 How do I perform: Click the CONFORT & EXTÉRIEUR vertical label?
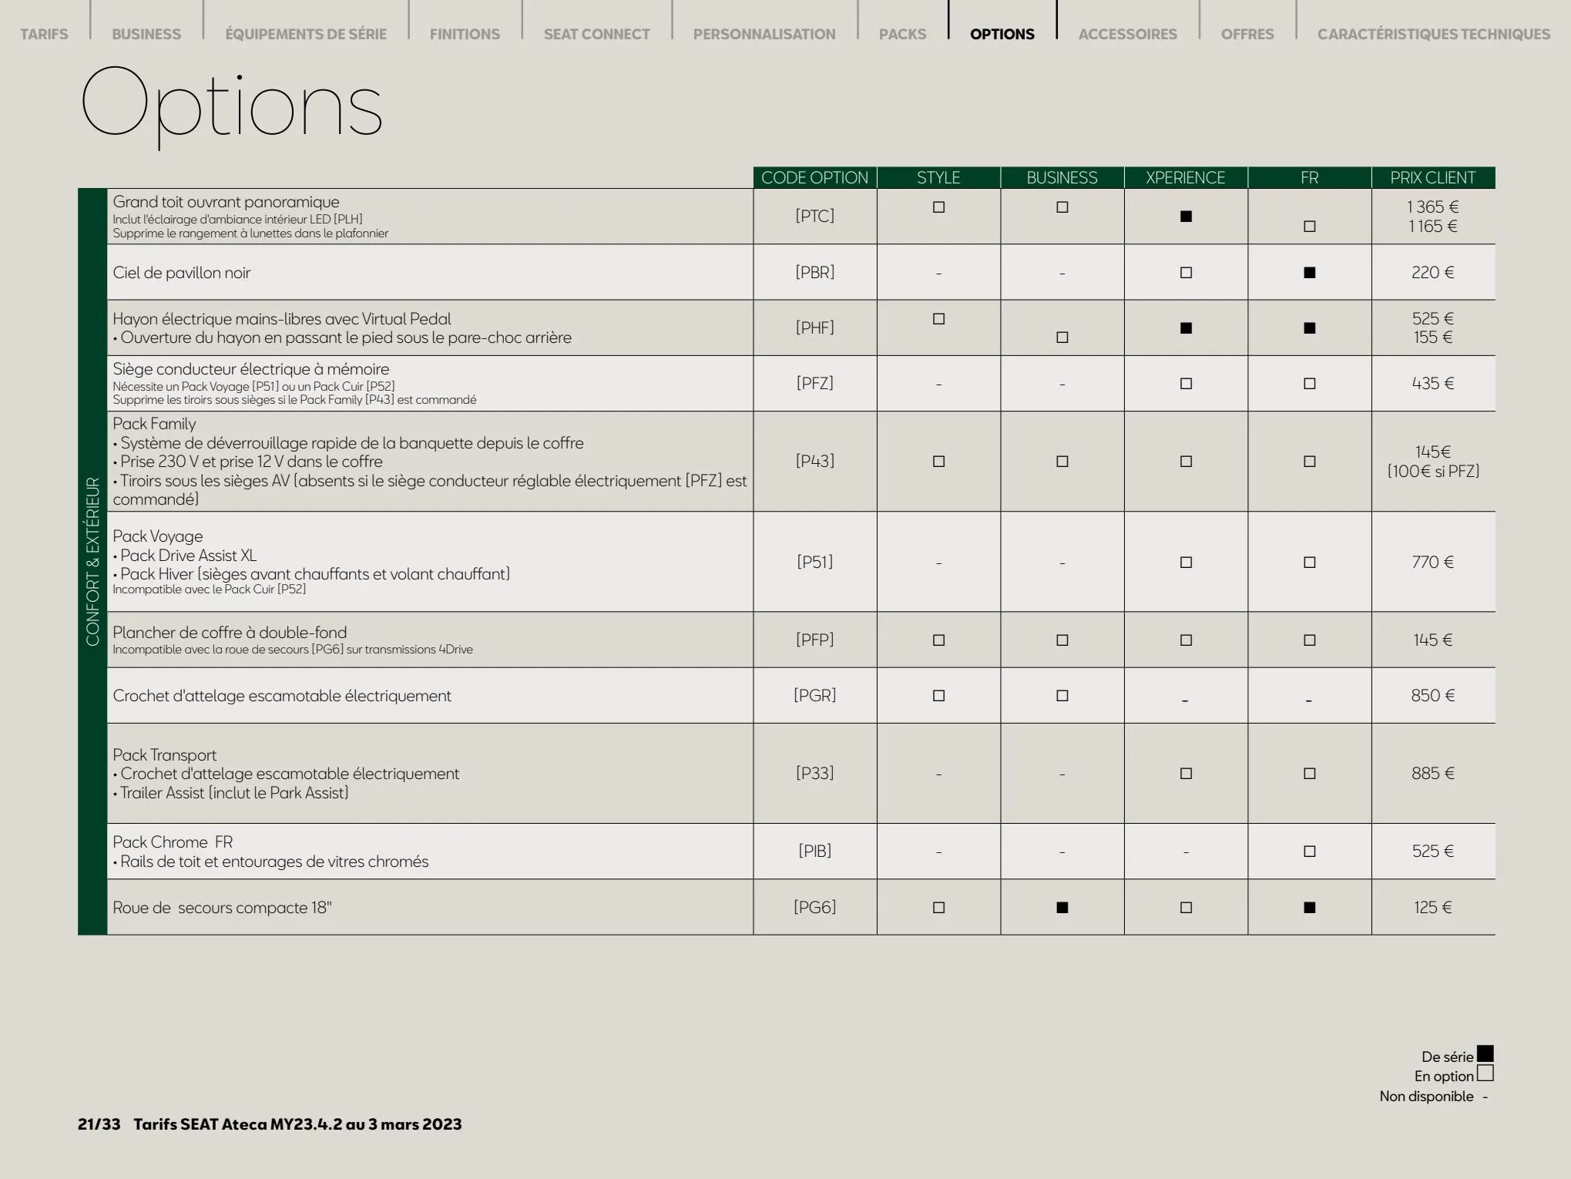(92, 562)
